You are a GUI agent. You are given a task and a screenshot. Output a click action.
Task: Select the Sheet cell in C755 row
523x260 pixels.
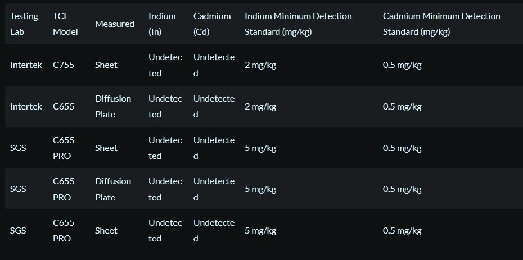(106, 65)
